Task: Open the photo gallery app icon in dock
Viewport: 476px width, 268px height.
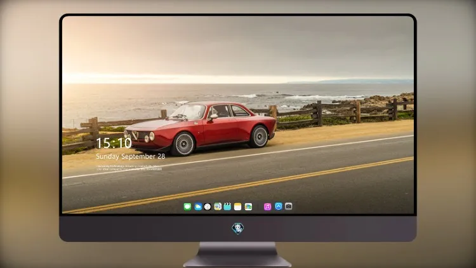Action: 248,206
